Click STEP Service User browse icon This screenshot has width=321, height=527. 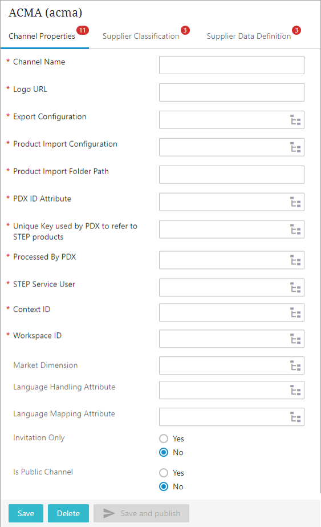tap(295, 287)
